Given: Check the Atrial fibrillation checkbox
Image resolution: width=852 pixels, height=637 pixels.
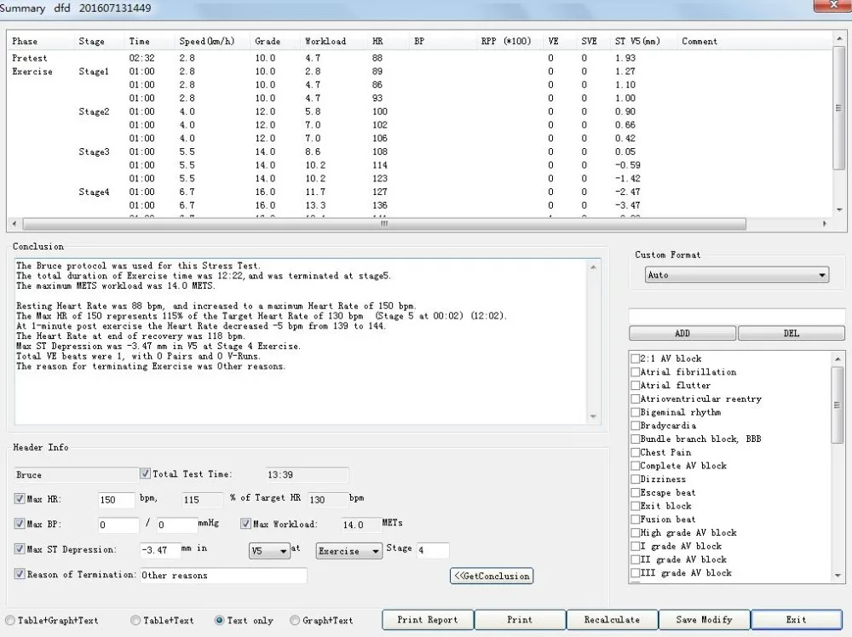Looking at the screenshot, I should 636,372.
